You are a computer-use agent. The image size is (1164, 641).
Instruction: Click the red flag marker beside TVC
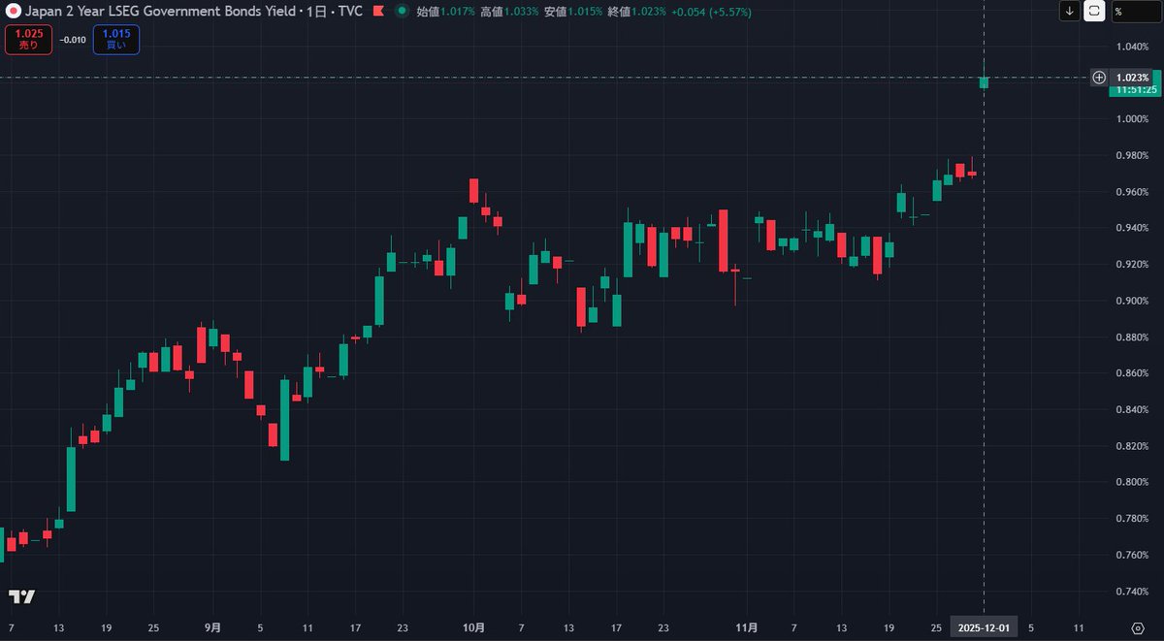pyautogui.click(x=377, y=12)
